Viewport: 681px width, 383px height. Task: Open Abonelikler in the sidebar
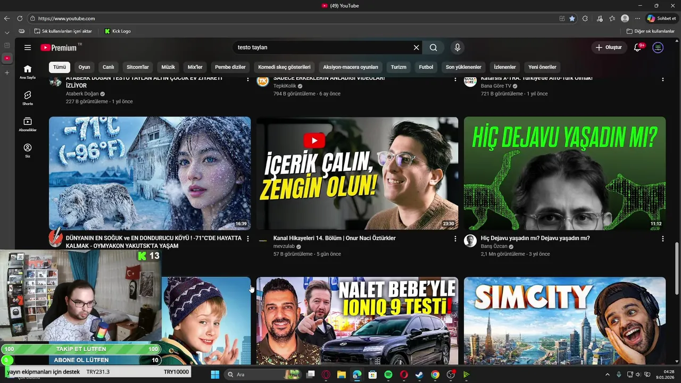click(x=28, y=124)
